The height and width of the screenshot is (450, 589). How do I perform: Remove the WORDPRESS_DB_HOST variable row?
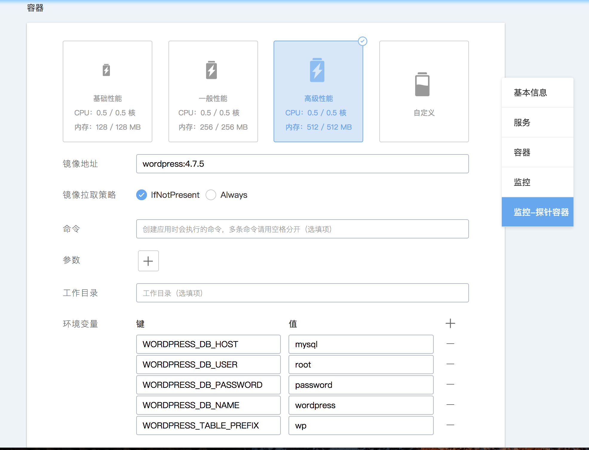450,344
